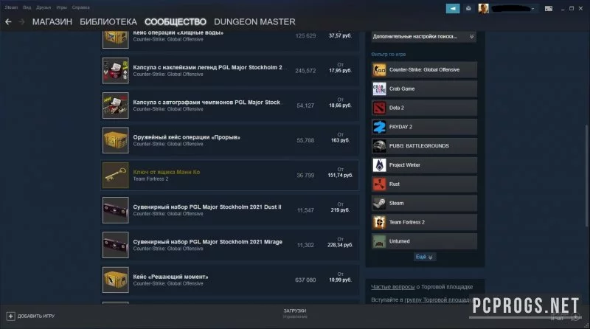Viewport: 590px width, 329px height.
Task: Filter by Unturned
Action: 425,241
